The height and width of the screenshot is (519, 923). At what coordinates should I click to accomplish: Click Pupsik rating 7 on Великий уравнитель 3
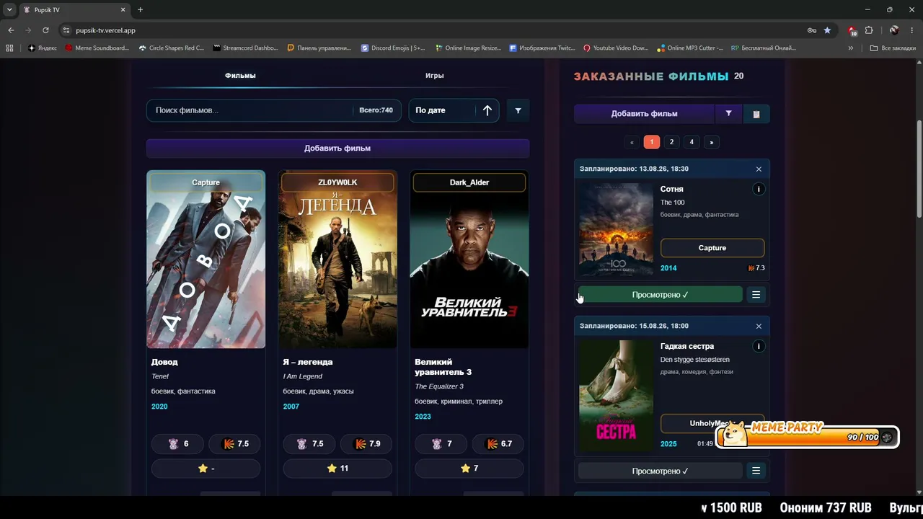point(442,444)
